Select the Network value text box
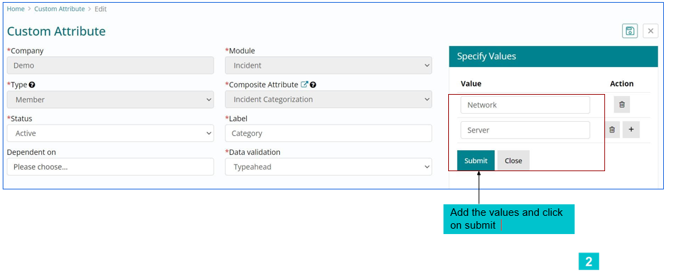This screenshot has height=274, width=674. [x=525, y=105]
